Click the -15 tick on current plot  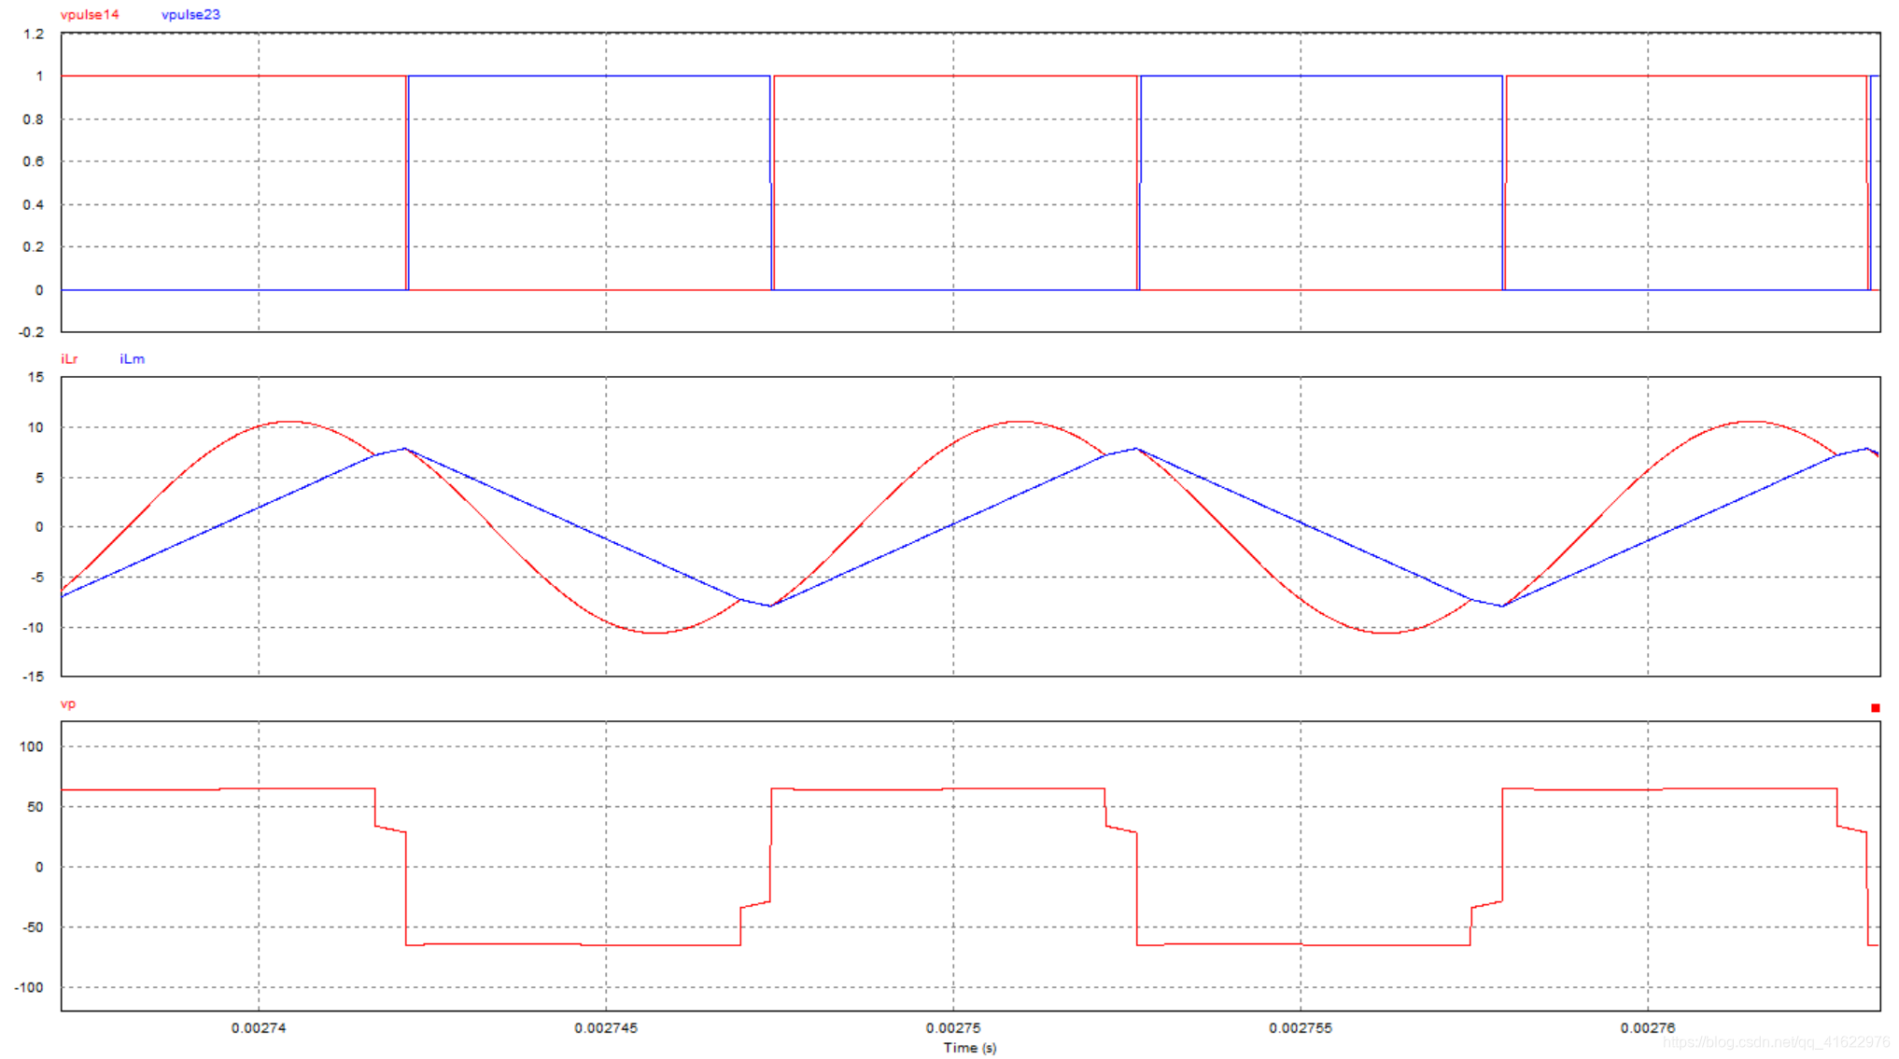[34, 677]
